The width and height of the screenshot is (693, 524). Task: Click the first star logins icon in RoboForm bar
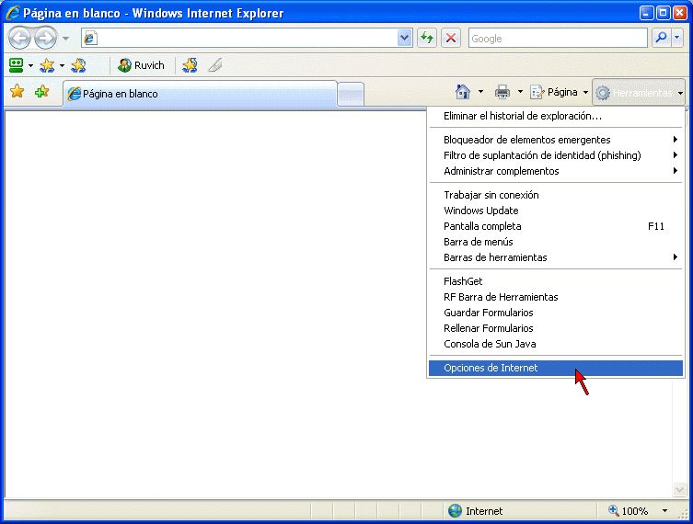(x=47, y=66)
